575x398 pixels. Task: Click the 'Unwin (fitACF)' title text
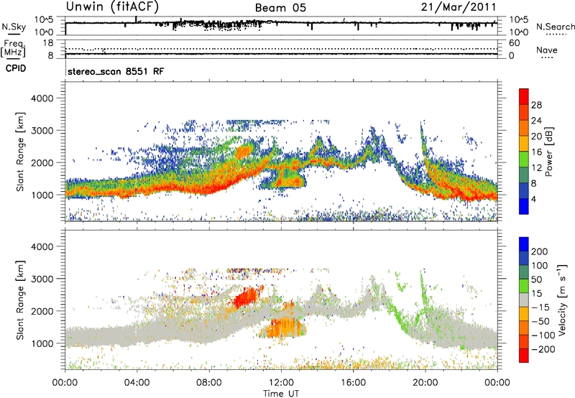point(112,6)
